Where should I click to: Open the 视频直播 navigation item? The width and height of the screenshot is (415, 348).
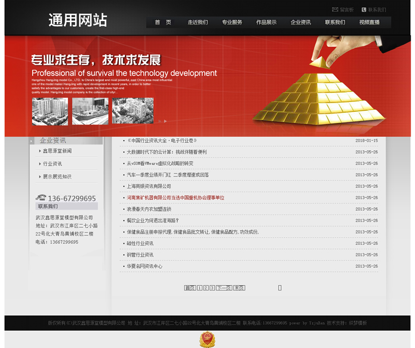coord(369,22)
